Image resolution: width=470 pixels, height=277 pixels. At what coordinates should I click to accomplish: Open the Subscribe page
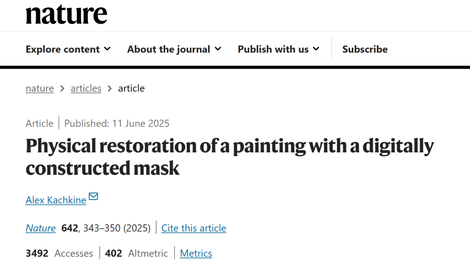pos(365,49)
